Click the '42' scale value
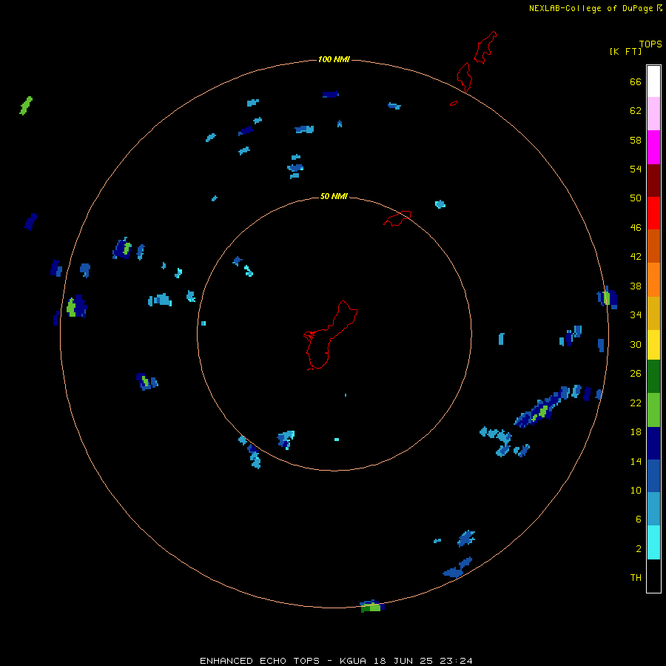666x666 pixels. coord(636,256)
